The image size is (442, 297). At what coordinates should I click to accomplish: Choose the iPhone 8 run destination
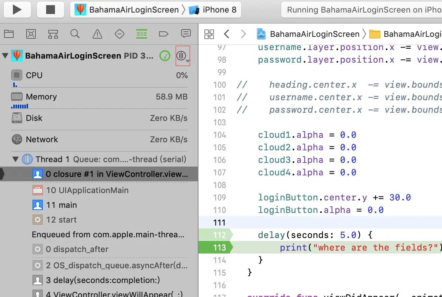point(213,10)
